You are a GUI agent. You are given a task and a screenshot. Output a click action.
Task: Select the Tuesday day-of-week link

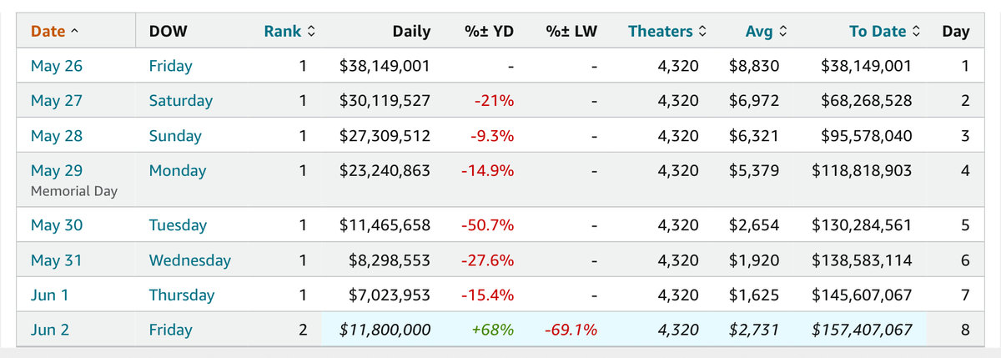pyautogui.click(x=178, y=225)
